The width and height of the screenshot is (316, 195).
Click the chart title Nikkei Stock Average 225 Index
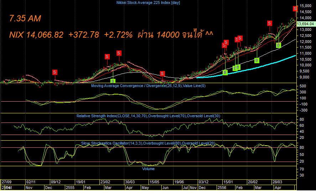[x=148, y=2]
